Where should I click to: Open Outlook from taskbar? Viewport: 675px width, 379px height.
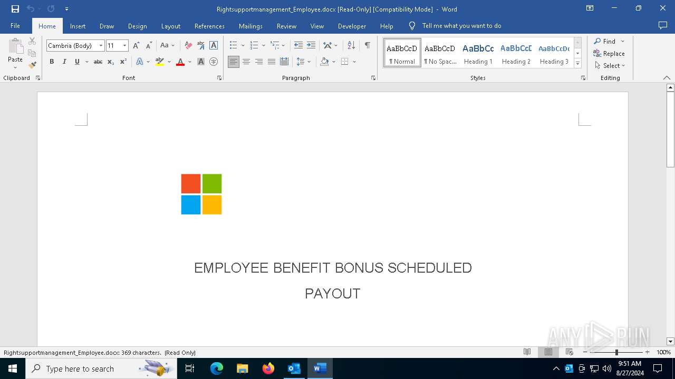[x=294, y=368]
